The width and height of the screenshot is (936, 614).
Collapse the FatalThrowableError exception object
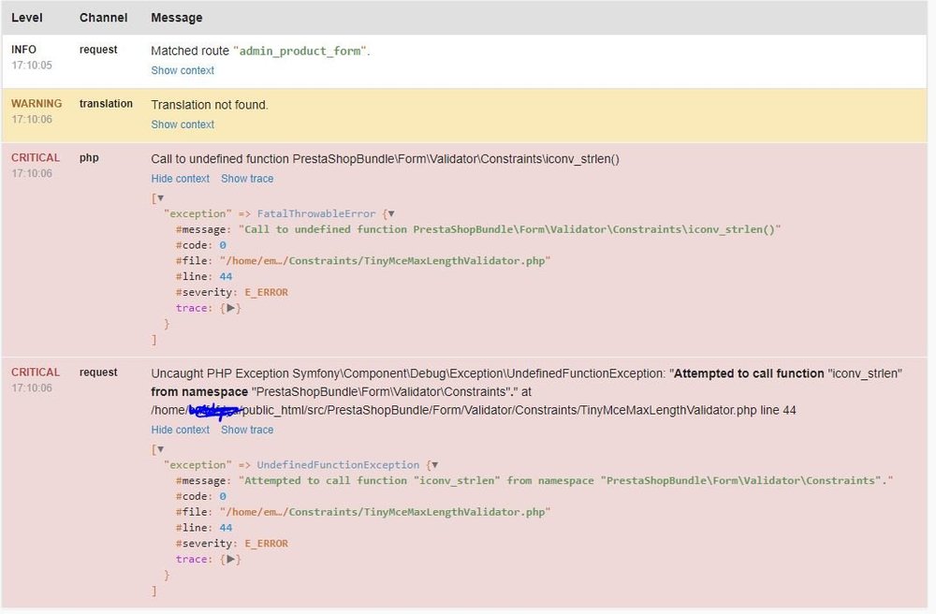(392, 213)
